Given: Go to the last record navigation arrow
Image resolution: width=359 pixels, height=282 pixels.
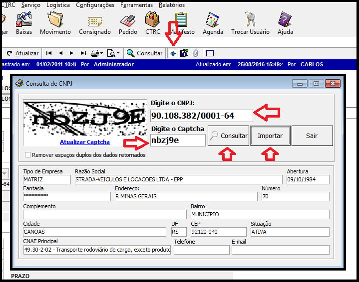Looking at the screenshot, I should click(x=83, y=53).
